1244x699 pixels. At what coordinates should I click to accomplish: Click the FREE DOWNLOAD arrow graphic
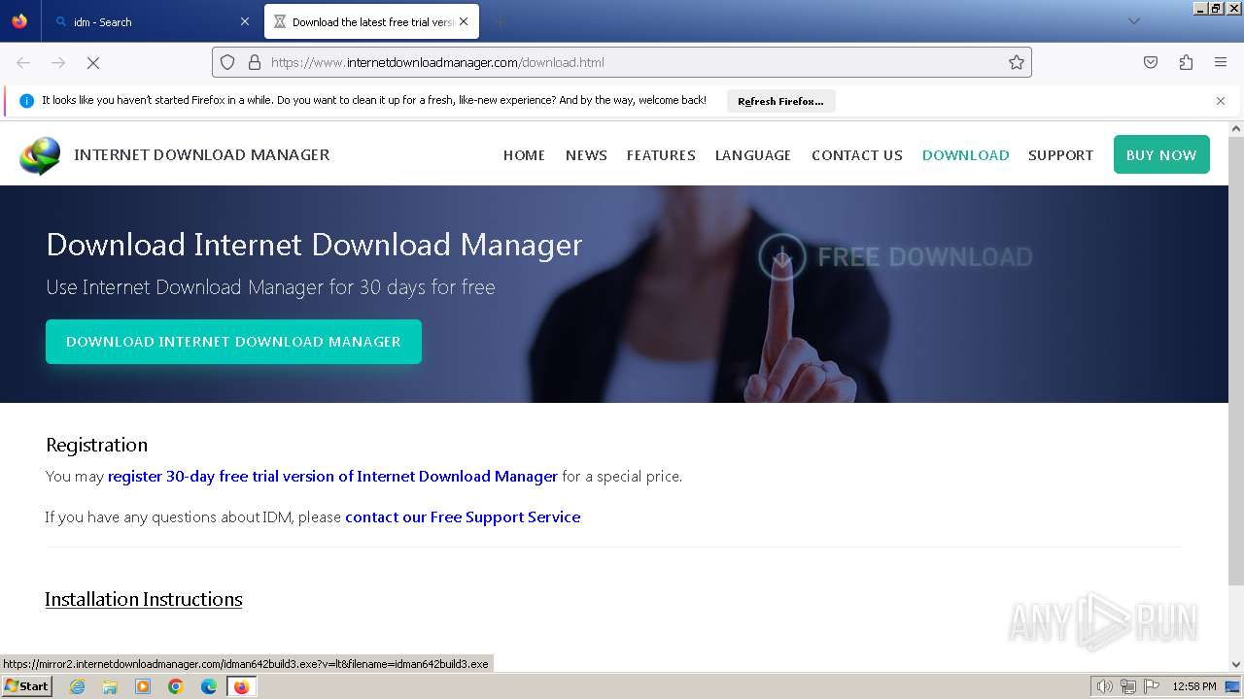(782, 256)
